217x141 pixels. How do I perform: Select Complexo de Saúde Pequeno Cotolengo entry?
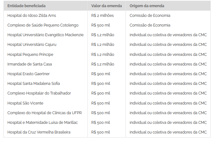[43, 25]
